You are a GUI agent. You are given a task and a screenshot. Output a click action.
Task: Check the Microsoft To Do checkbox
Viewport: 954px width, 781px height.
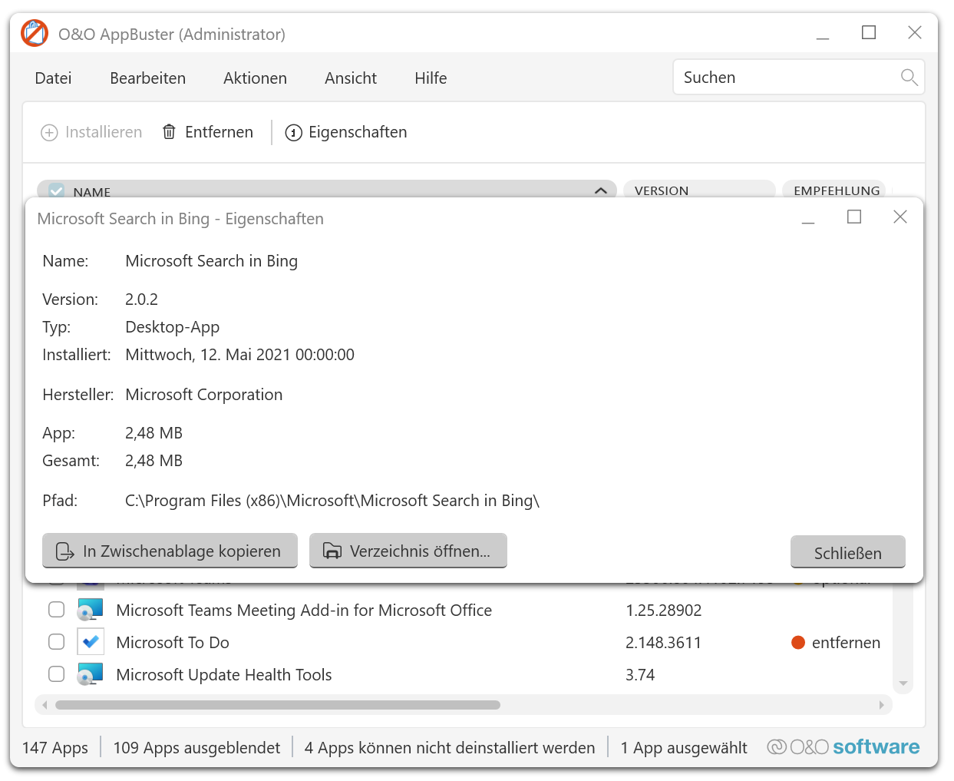[57, 642]
